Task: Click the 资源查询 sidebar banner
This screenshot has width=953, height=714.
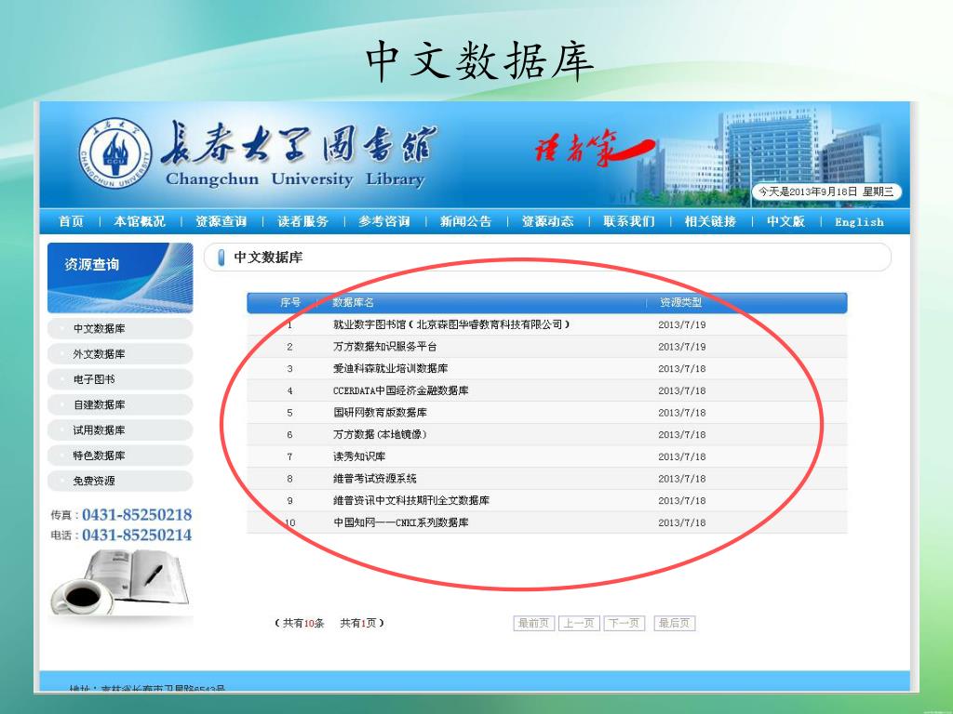Action: (x=120, y=278)
